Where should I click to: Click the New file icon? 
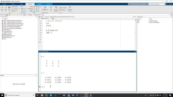point(2,7)
